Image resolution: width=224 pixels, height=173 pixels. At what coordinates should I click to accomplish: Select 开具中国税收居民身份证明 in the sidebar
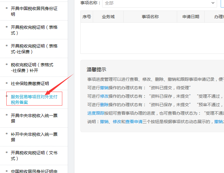click(x=34, y=11)
